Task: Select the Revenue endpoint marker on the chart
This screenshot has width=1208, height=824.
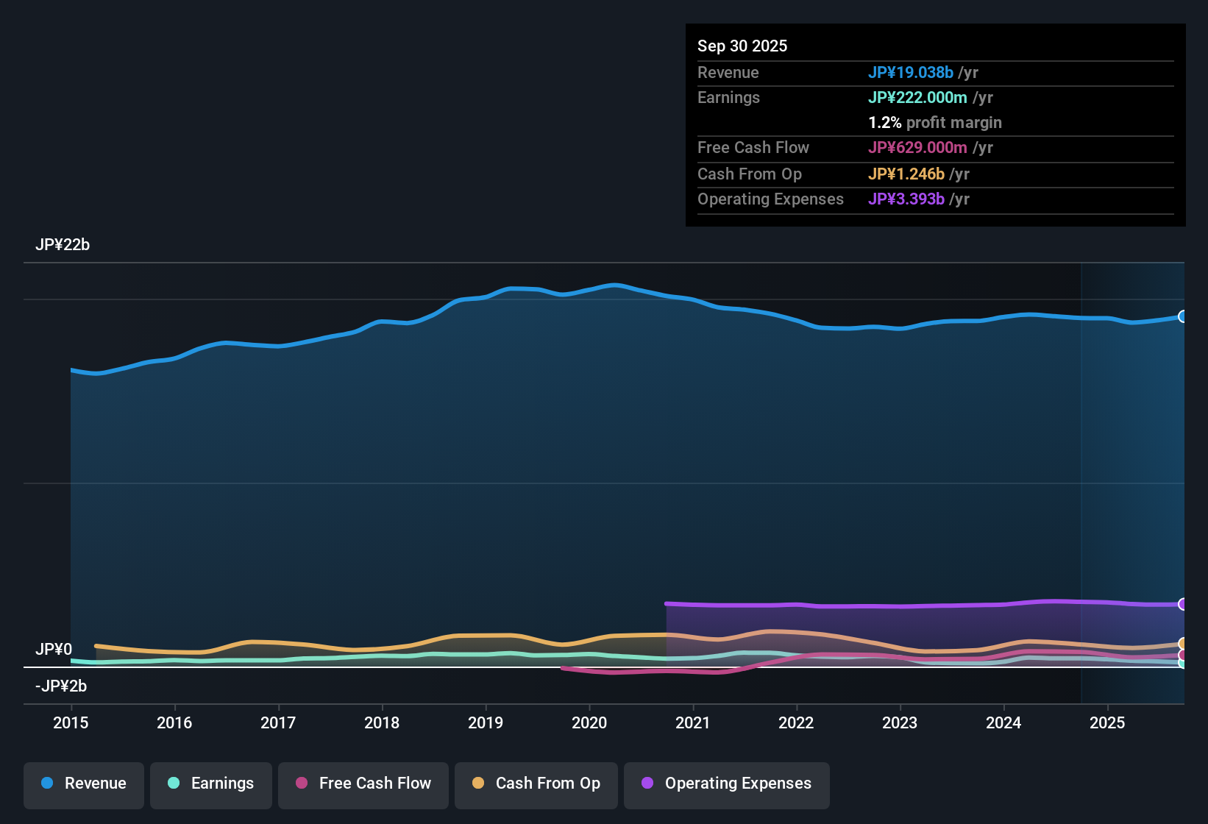Action: (1183, 316)
